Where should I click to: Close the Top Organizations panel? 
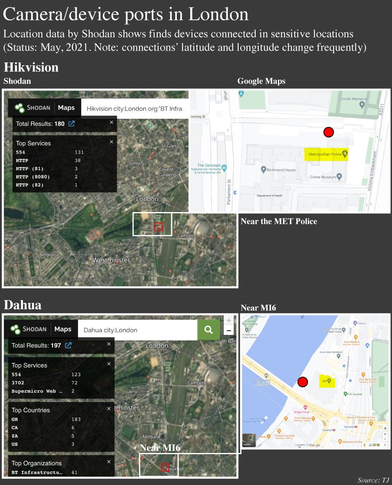[x=109, y=462]
